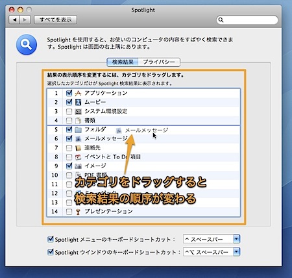Click in the preferences search field
Screen dimensions: 292x278
tap(247, 20)
